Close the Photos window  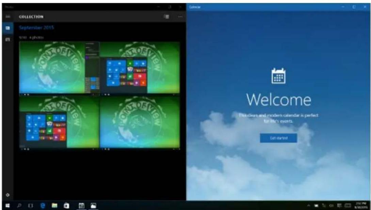(x=180, y=7)
